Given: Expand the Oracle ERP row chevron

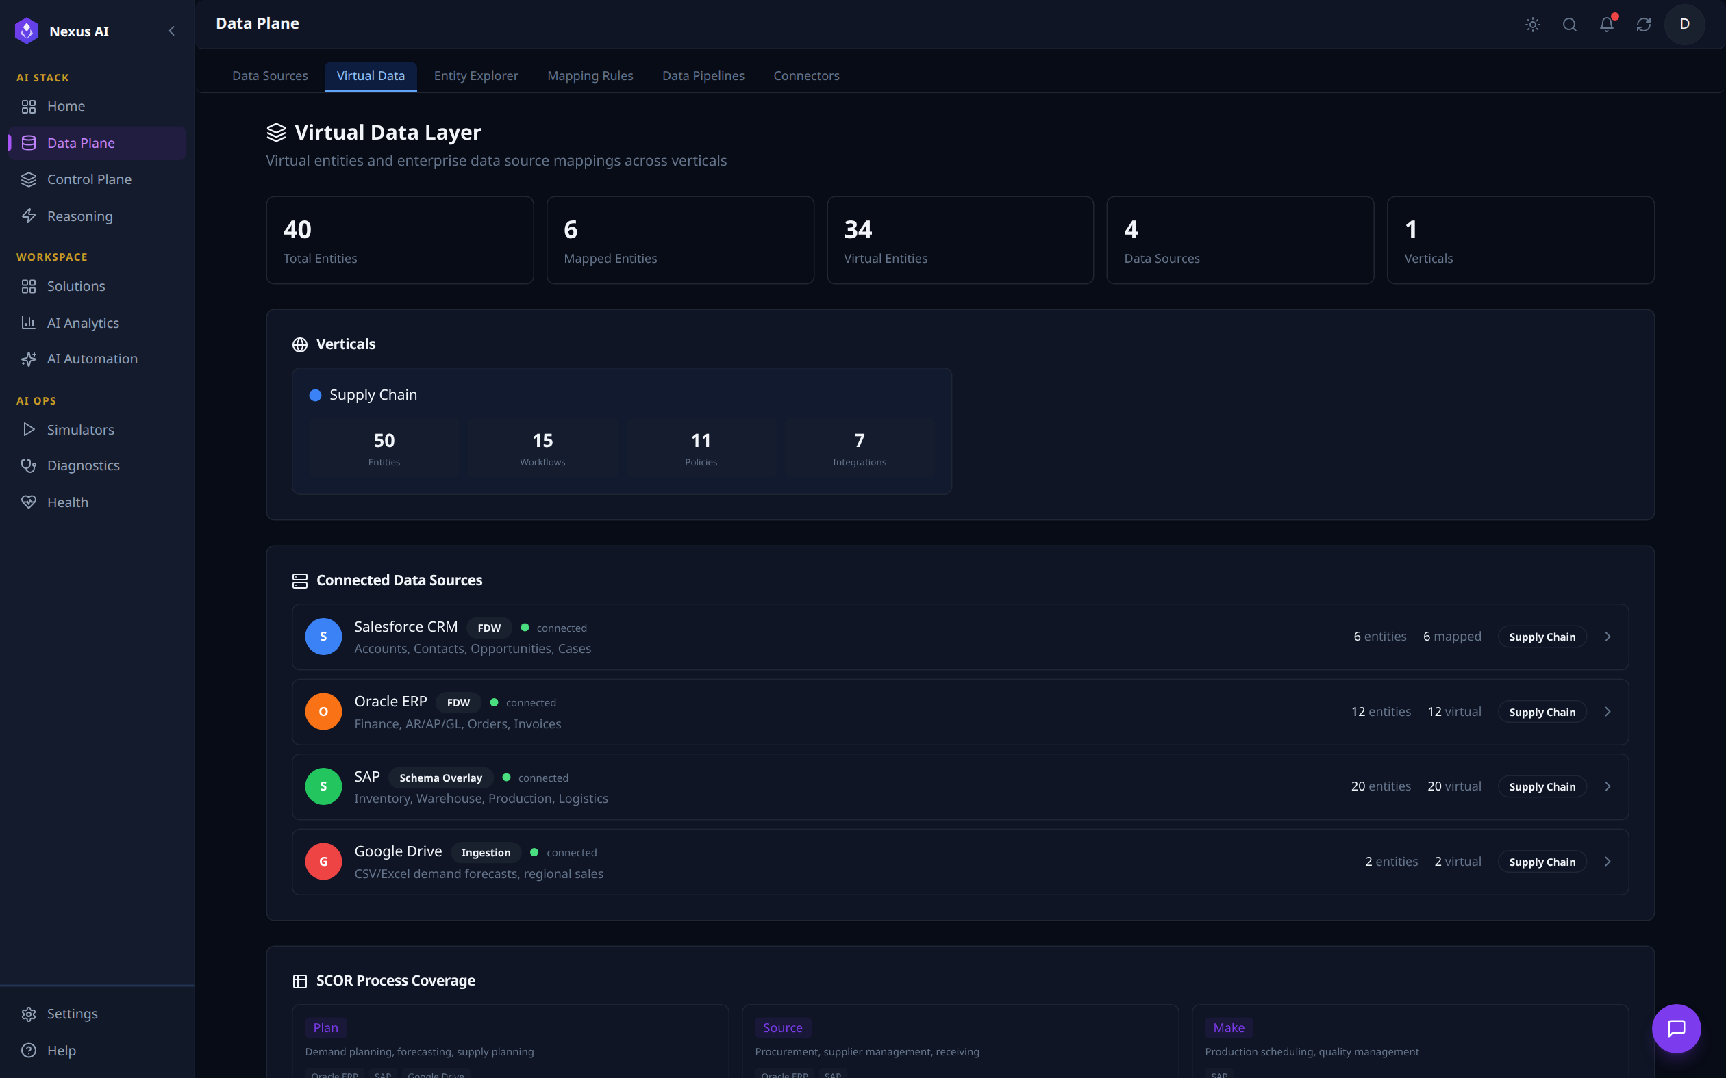Looking at the screenshot, I should click(1608, 712).
